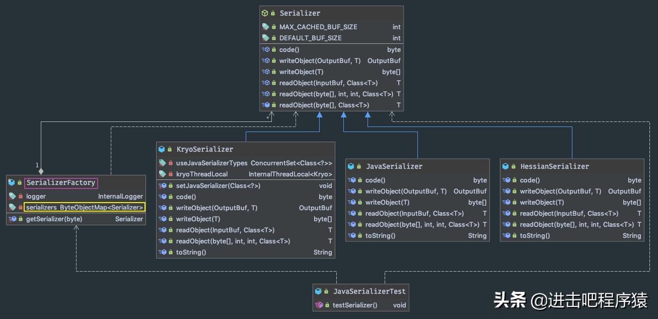Click the KryoSerializer class icon
The image size is (658, 319).
(x=162, y=149)
